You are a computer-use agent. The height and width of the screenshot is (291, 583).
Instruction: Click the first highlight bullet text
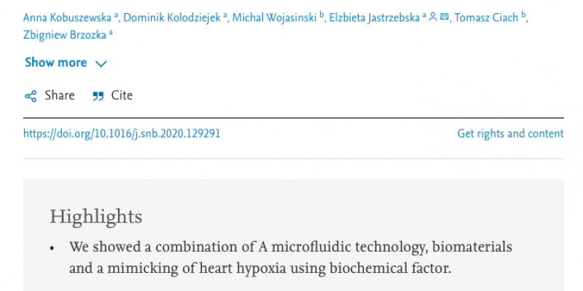click(x=291, y=258)
